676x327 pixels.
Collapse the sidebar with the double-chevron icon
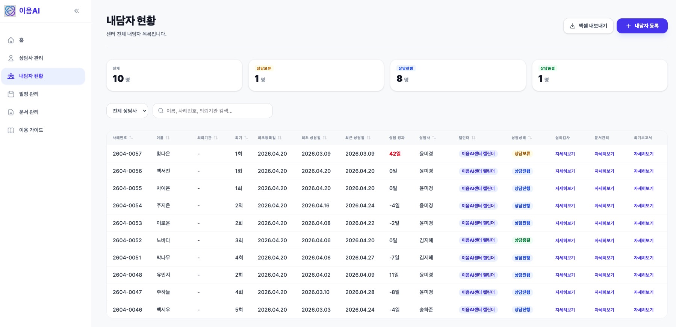[x=77, y=11]
